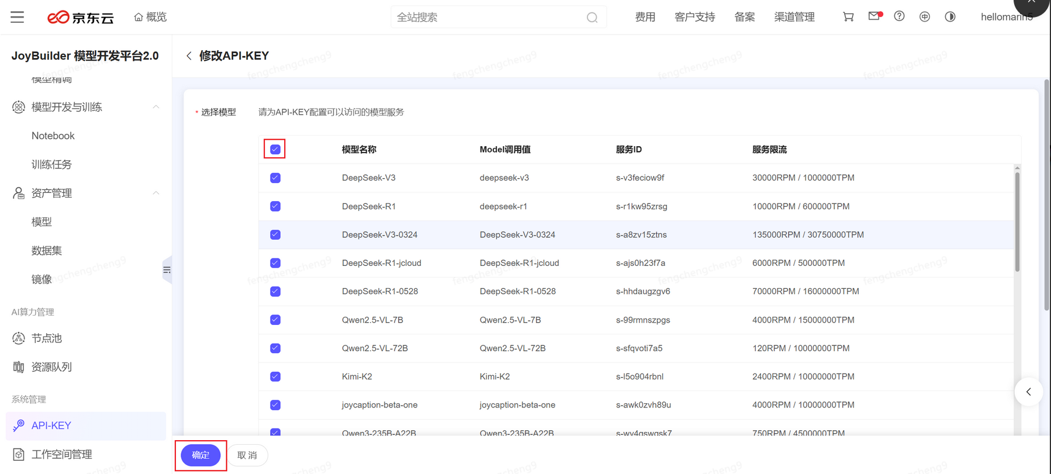This screenshot has width=1051, height=474.
Task: Select the 工作空间管理 menu item
Action: [61, 454]
